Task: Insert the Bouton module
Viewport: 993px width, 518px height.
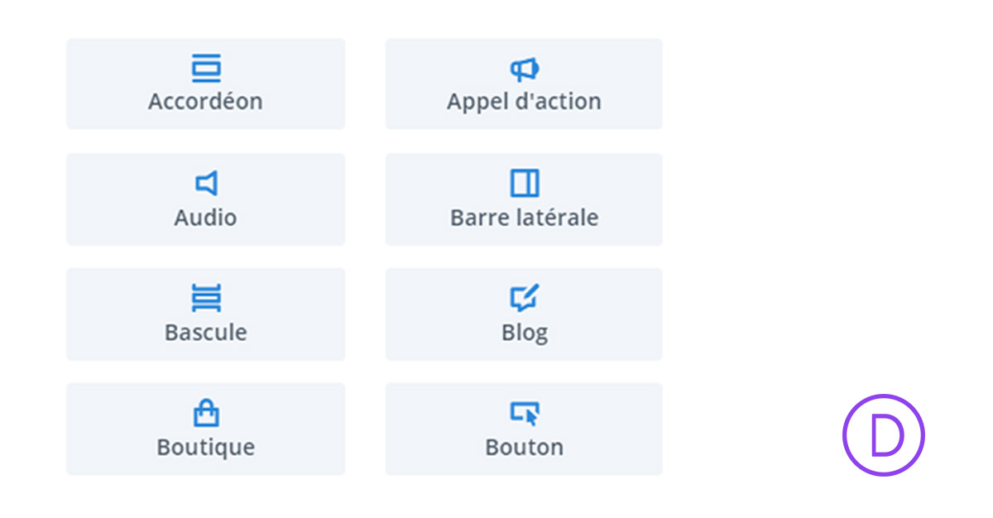Action: pyautogui.click(x=524, y=429)
